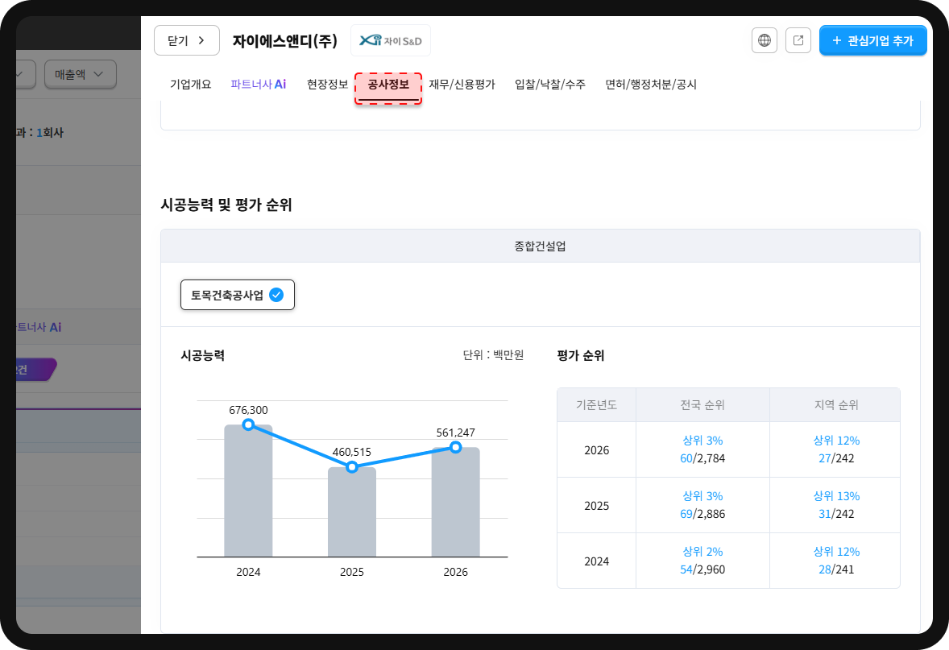
Task: Open the 현장정보 tab
Action: (327, 84)
